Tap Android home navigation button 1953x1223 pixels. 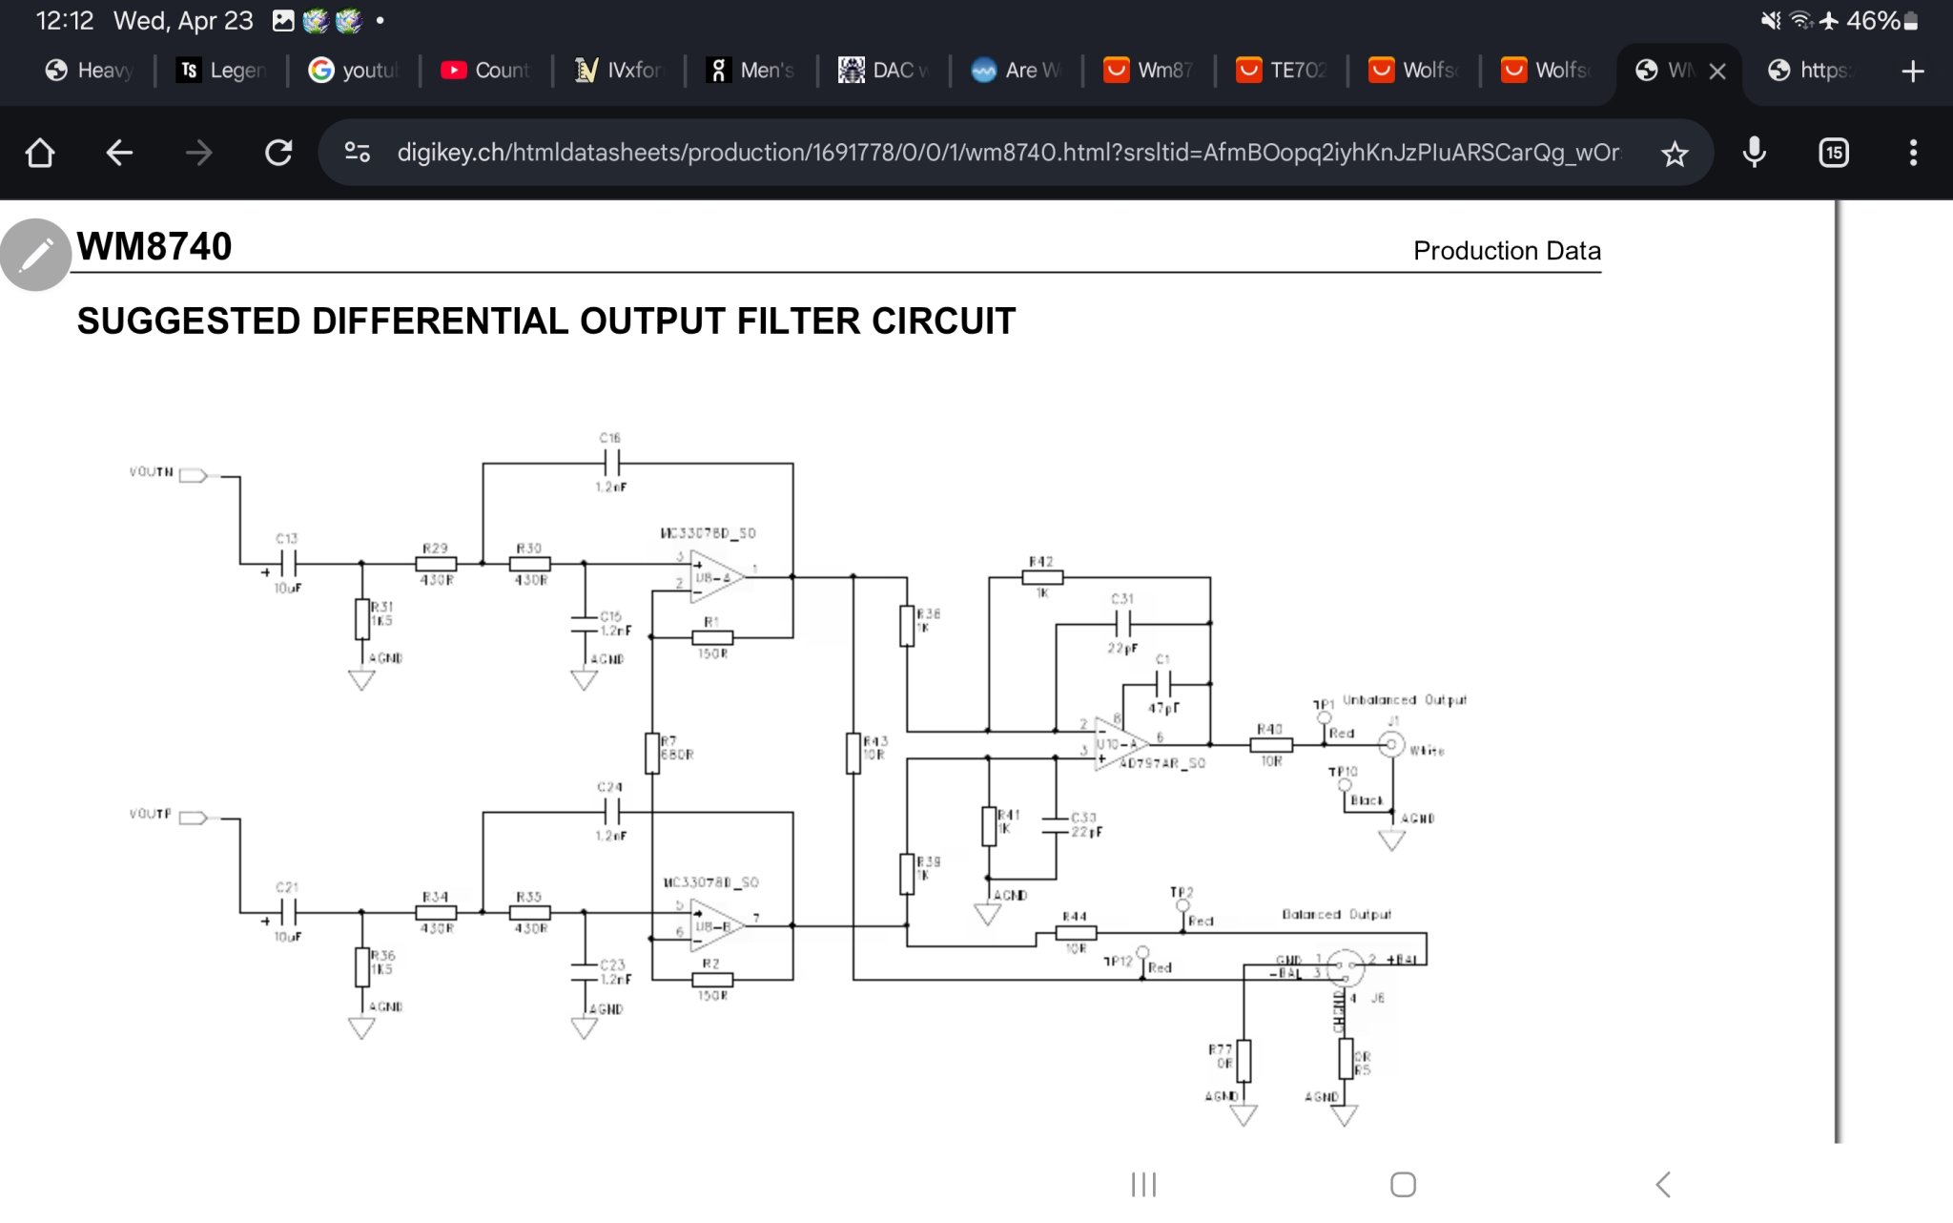pyautogui.click(x=1403, y=1185)
